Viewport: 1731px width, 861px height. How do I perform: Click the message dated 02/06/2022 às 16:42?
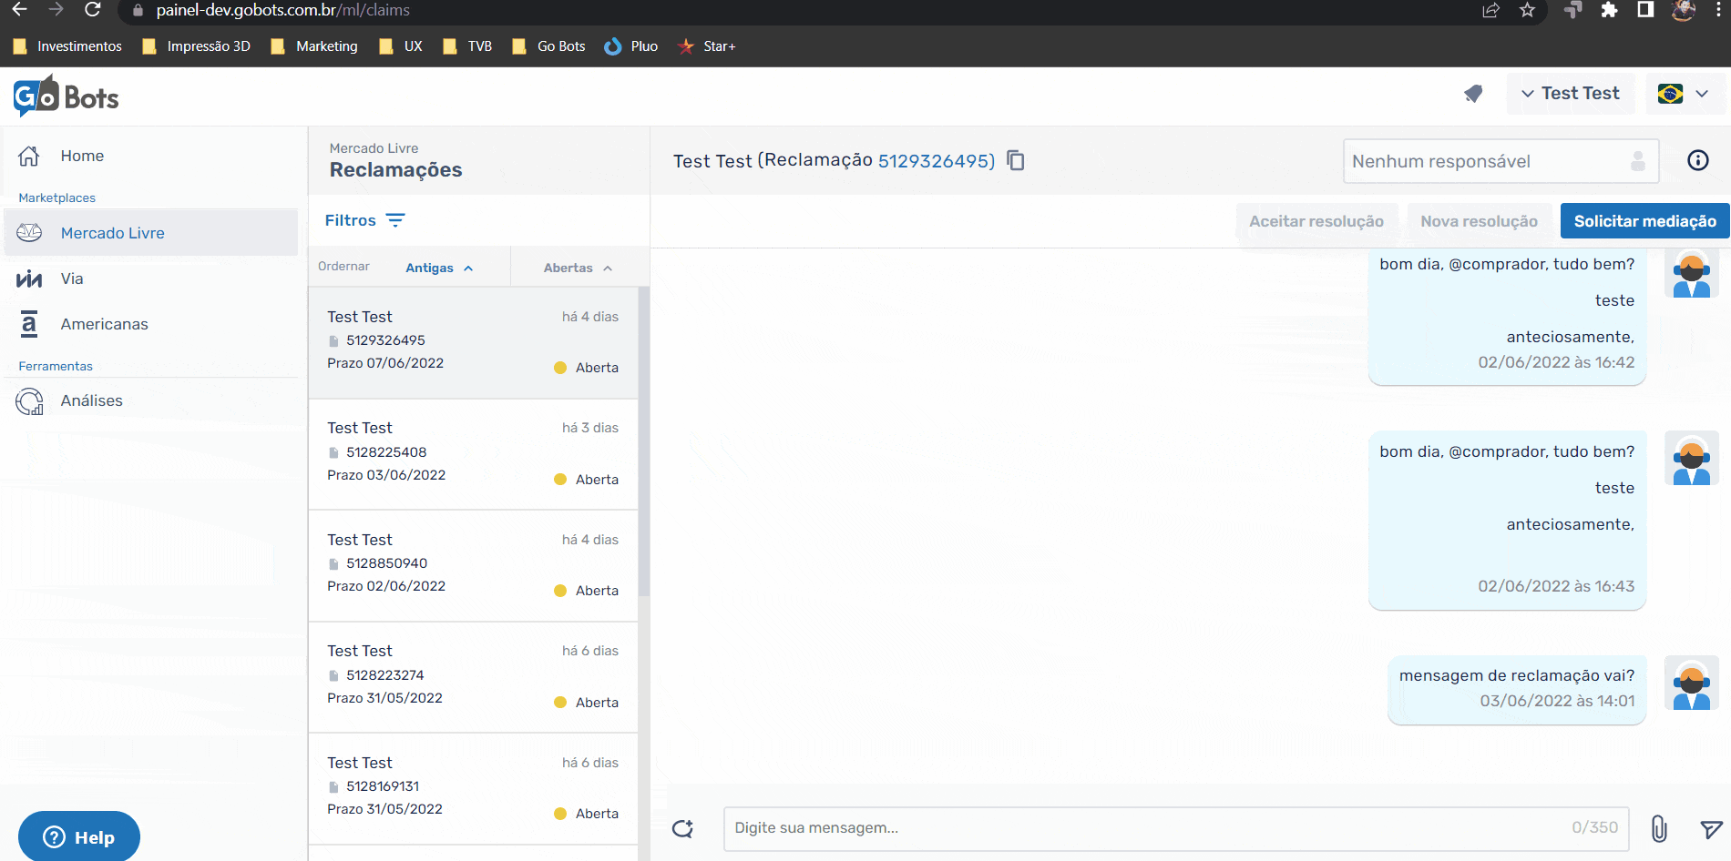pyautogui.click(x=1507, y=316)
